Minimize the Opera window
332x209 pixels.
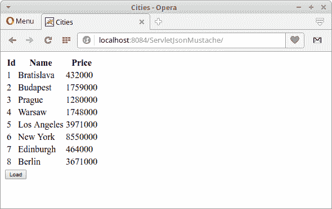[299, 7]
